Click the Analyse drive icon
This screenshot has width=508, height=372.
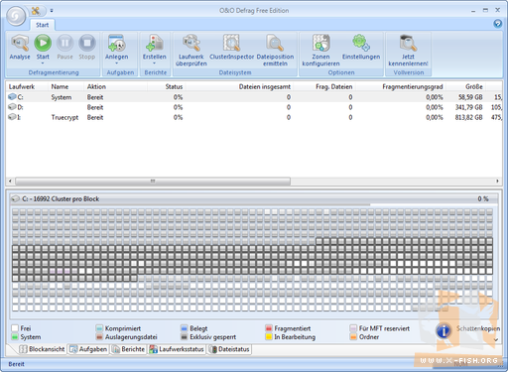(20, 43)
